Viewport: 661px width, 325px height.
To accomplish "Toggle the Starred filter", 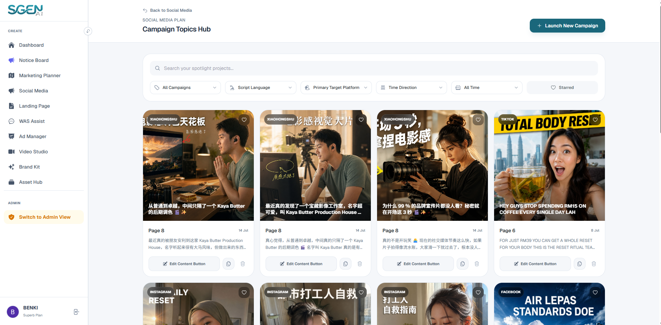I will 562,88.
